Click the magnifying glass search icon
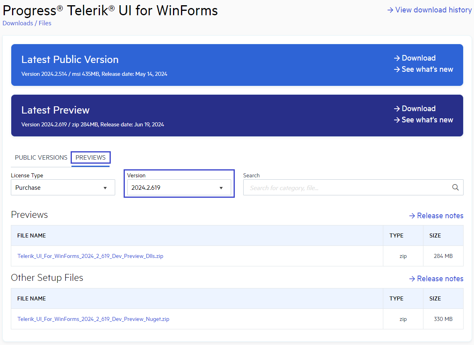The height and width of the screenshot is (345, 474). coord(455,187)
